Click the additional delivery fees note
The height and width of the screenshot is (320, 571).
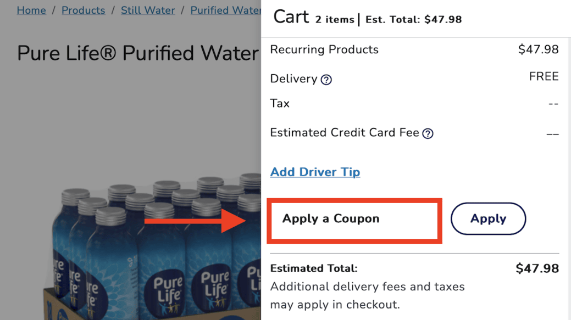pyautogui.click(x=367, y=295)
